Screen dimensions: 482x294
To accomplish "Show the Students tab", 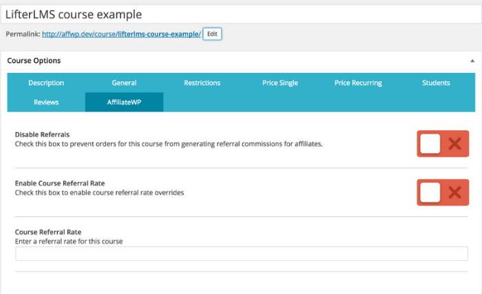I will coord(436,83).
